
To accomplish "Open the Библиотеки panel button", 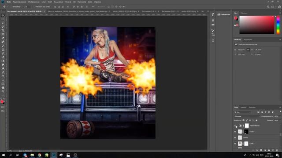I will pos(224,14).
